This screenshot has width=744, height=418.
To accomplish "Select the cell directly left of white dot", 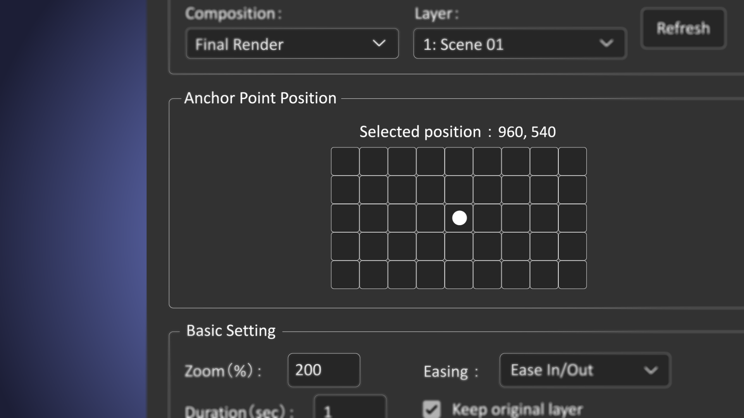I will (430, 218).
